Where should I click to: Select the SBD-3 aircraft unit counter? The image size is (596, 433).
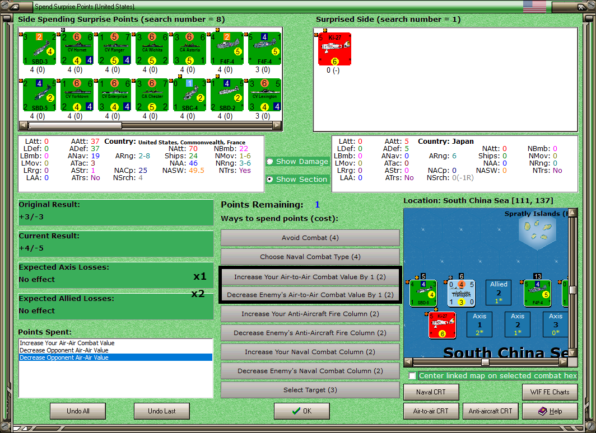pos(40,49)
